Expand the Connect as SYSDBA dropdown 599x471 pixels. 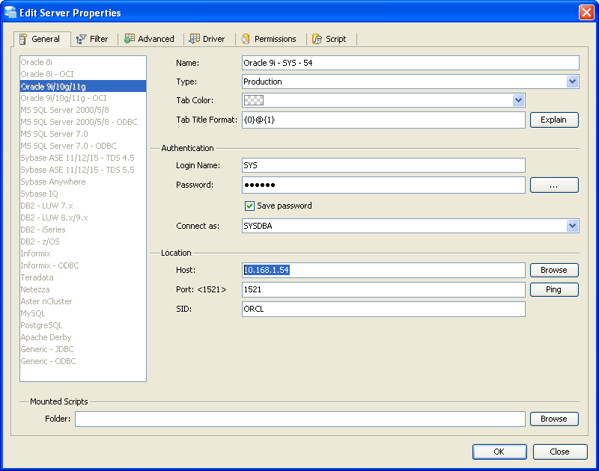(x=410, y=226)
